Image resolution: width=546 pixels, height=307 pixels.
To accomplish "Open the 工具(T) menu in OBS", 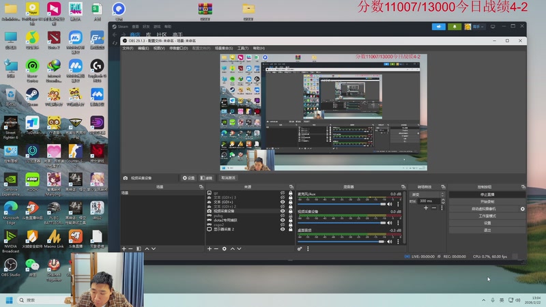I will click(243, 48).
